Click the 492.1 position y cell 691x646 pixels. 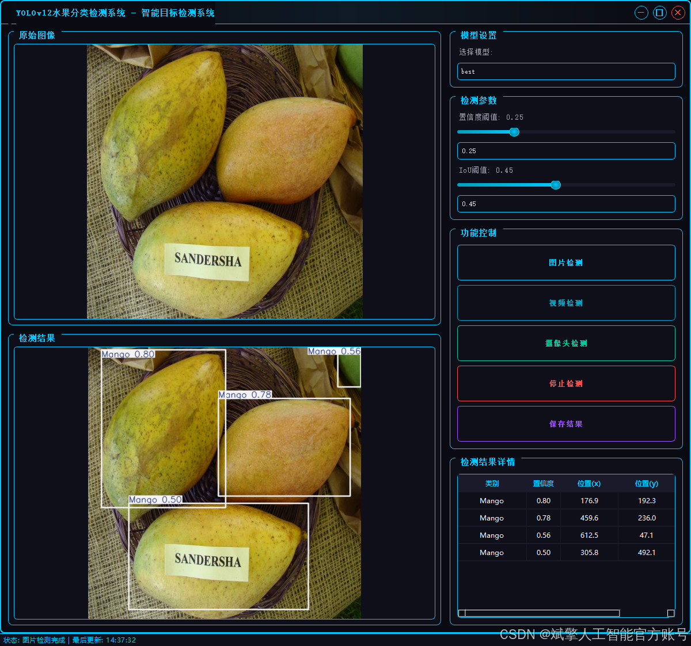[646, 553]
